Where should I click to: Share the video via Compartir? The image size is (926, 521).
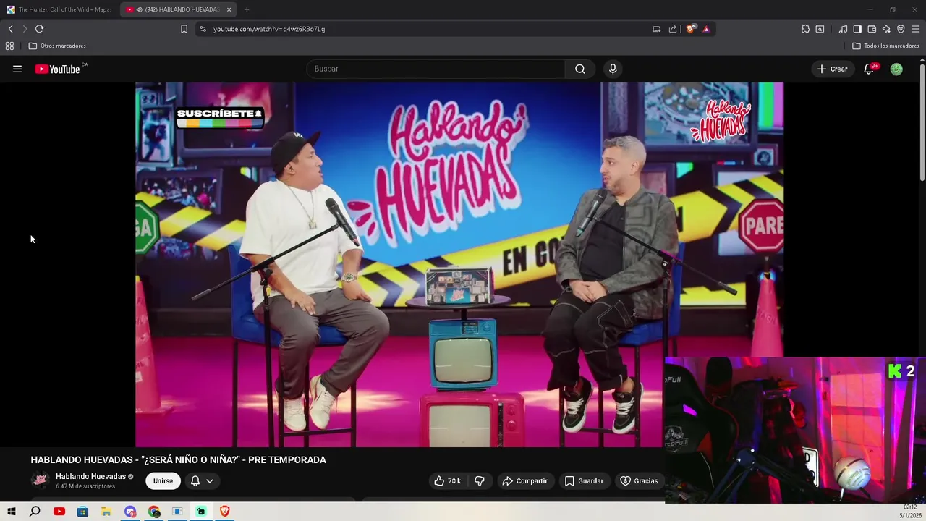pos(525,480)
